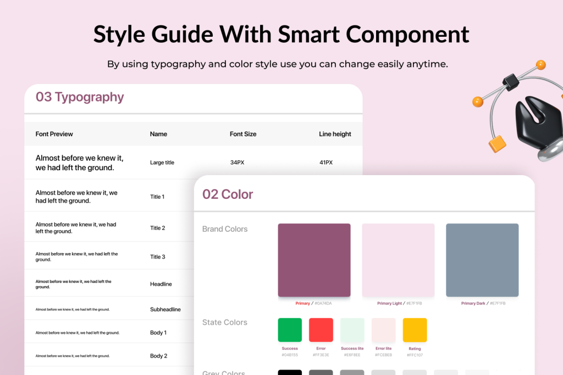Click the 'Brand Colors' group label
This screenshot has width=563, height=375.
tap(225, 229)
